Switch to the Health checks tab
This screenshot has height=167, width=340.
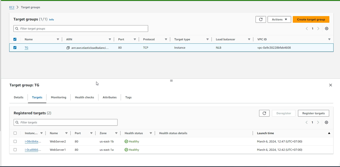pyautogui.click(x=84, y=97)
